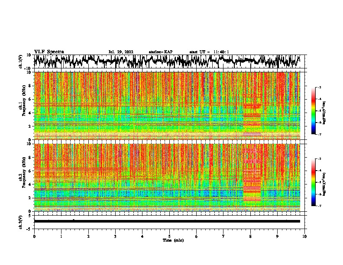Click the time axis tick label "5"
343x265 pixels.
click(169, 236)
